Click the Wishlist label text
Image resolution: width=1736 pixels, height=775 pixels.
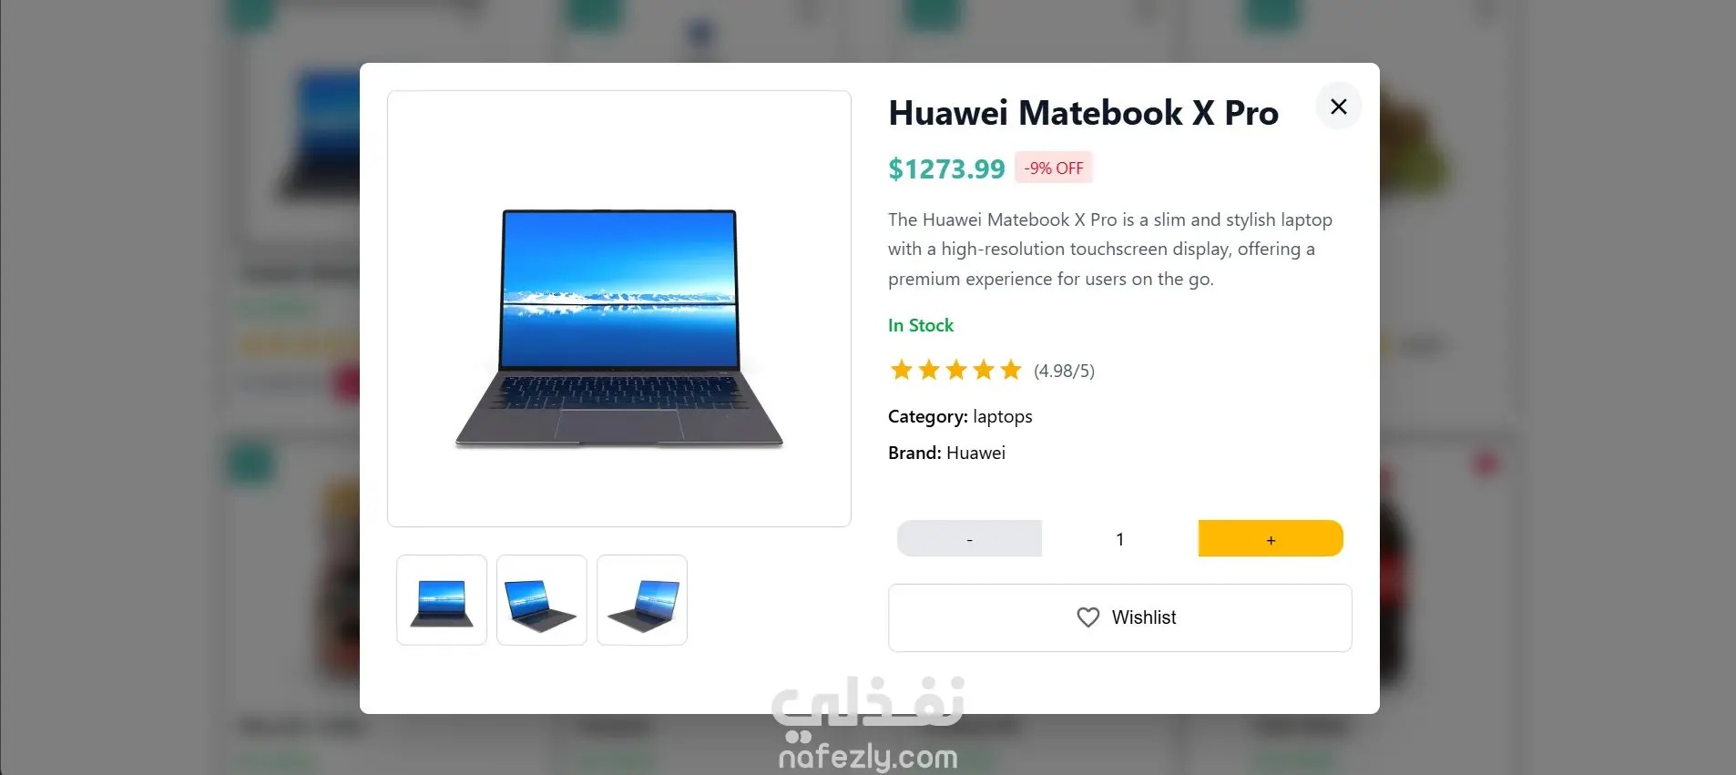1144,617
